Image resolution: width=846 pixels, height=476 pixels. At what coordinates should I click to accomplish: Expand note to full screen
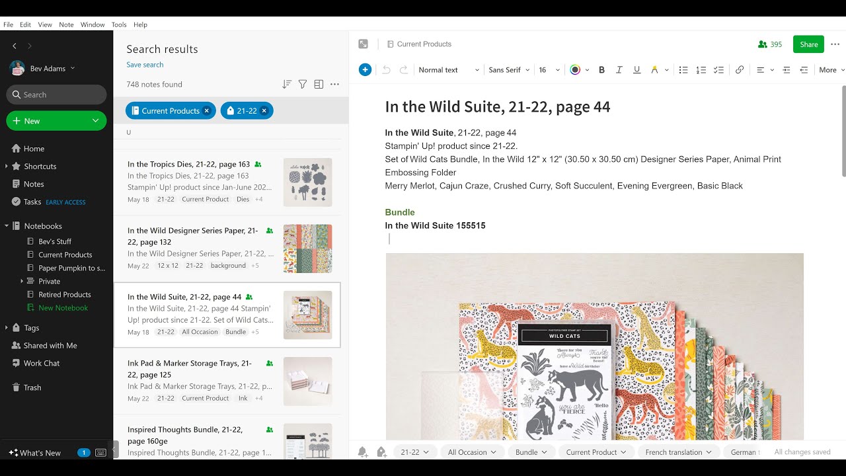tap(363, 44)
